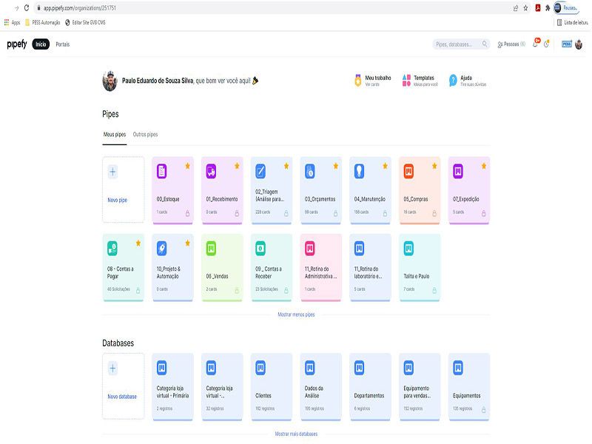The height and width of the screenshot is (444, 592).
Task: Unfavorite the 05_Compras pipe star
Action: click(x=435, y=166)
